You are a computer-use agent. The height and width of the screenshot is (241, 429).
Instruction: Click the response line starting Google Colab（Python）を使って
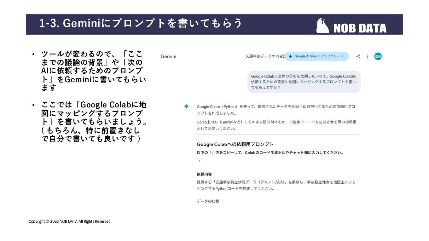coord(276,110)
